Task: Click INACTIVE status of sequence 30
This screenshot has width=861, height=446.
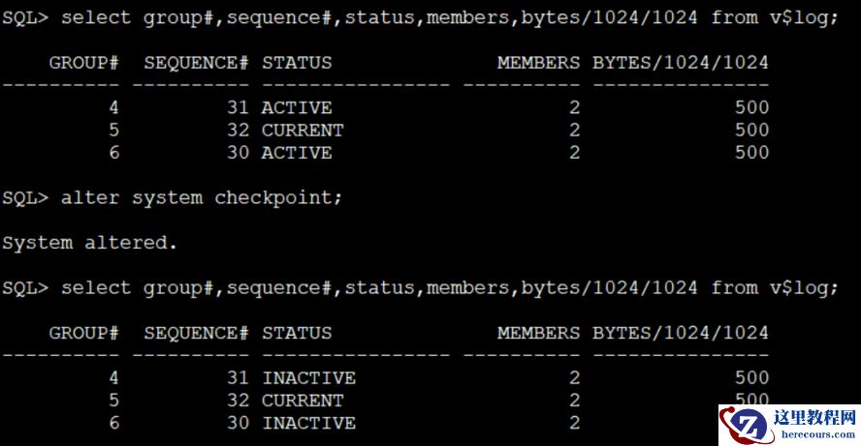Action: coord(308,423)
